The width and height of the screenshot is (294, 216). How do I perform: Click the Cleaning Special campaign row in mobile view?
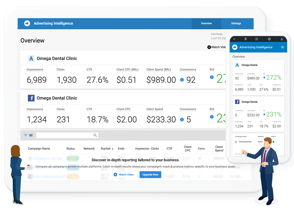258,142
